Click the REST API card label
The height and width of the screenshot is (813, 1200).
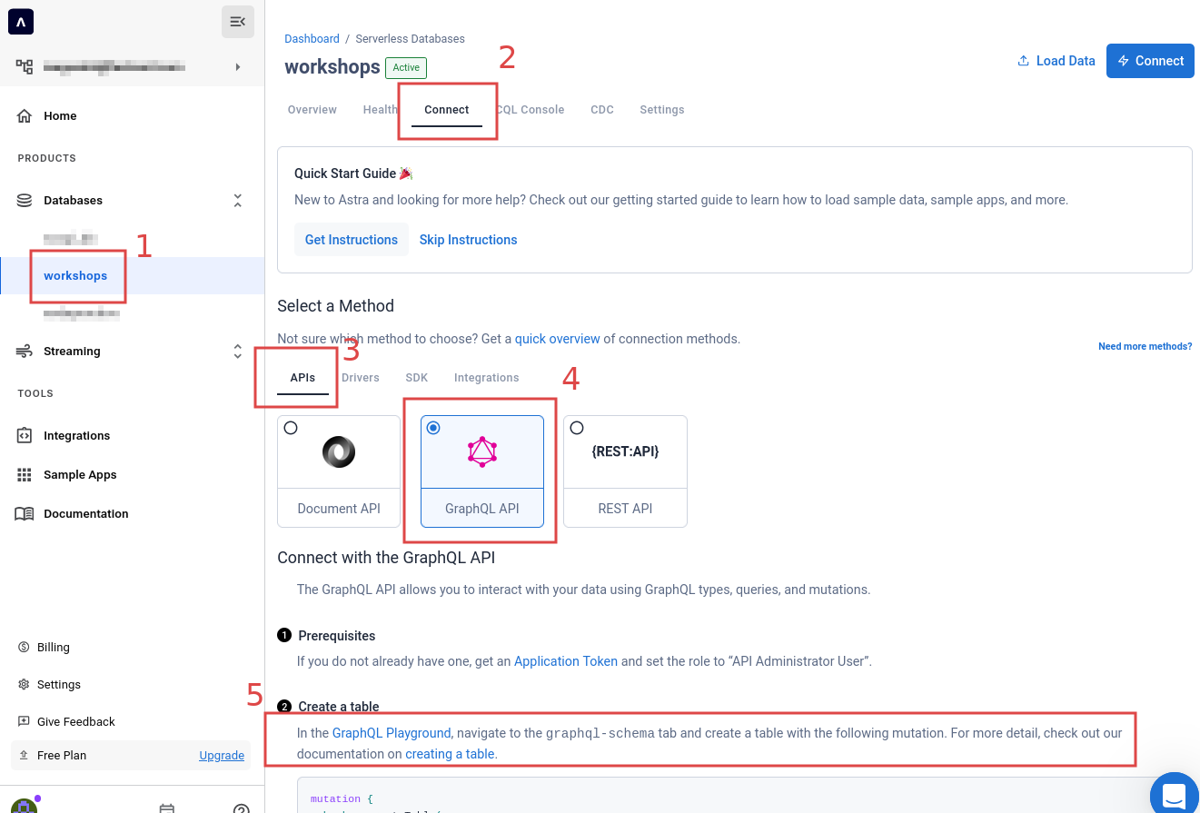pos(625,509)
